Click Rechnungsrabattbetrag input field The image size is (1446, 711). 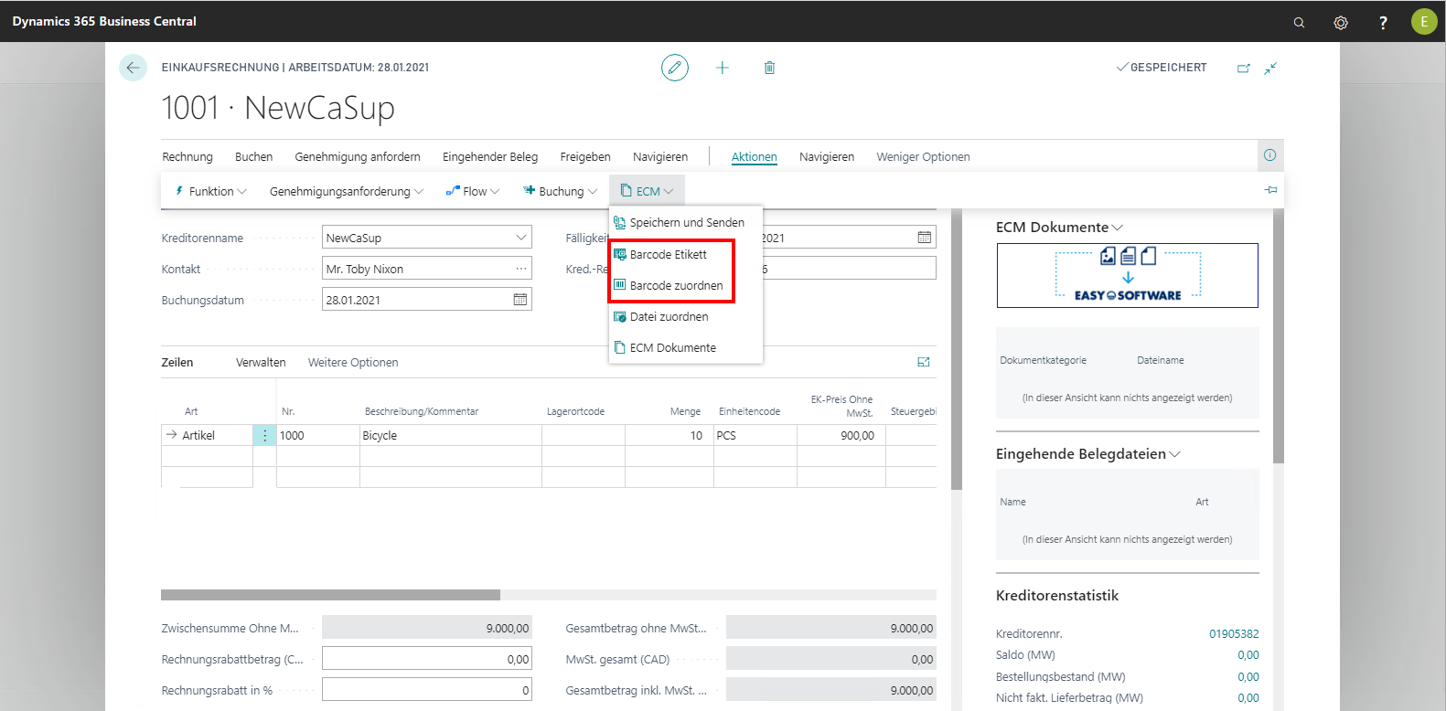pyautogui.click(x=427, y=659)
